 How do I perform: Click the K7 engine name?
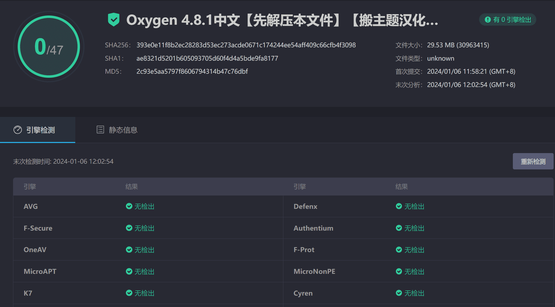coord(28,293)
